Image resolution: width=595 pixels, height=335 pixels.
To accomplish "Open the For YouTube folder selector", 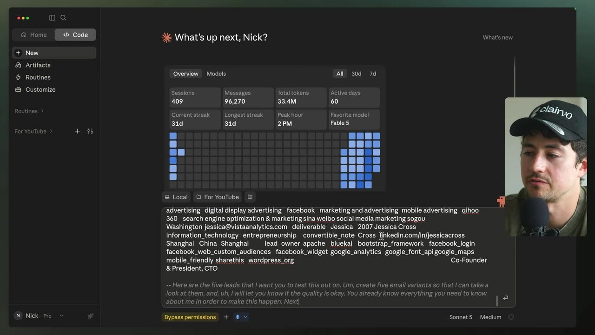I will 218,197.
